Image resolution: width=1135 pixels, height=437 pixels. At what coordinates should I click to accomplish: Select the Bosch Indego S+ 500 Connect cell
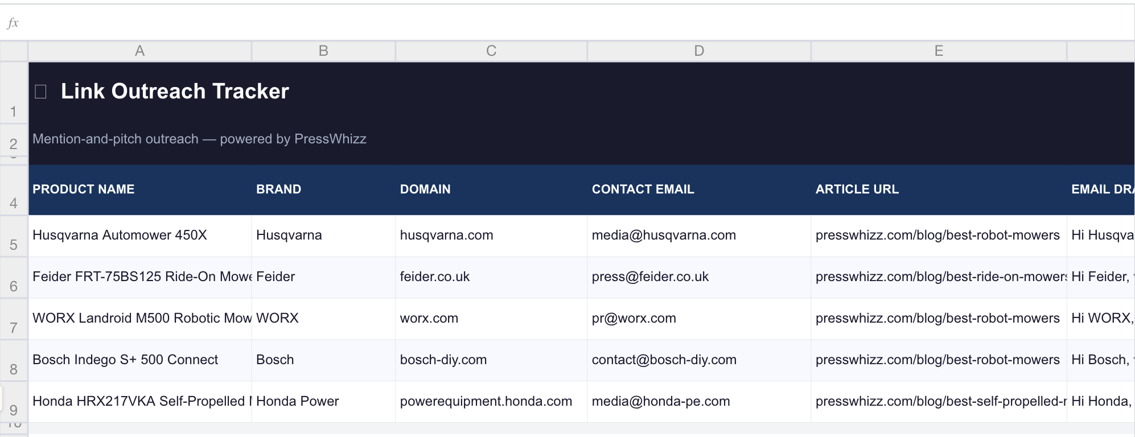125,360
